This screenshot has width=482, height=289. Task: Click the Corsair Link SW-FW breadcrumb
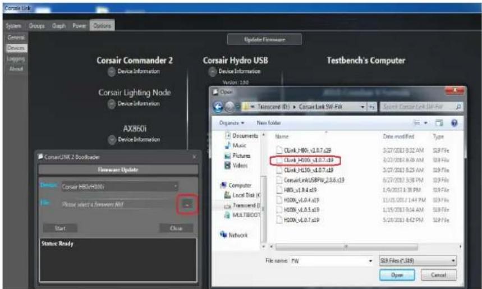320,107
